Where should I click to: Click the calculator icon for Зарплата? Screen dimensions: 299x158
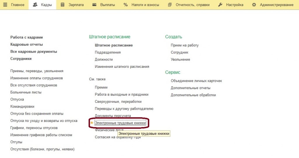62,5
